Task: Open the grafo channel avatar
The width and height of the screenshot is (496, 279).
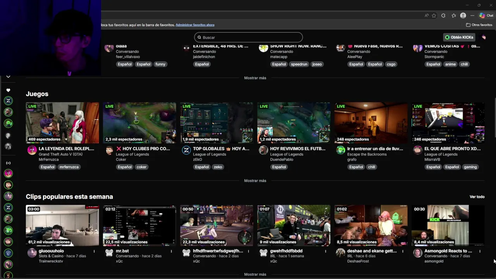Action: [x=341, y=150]
